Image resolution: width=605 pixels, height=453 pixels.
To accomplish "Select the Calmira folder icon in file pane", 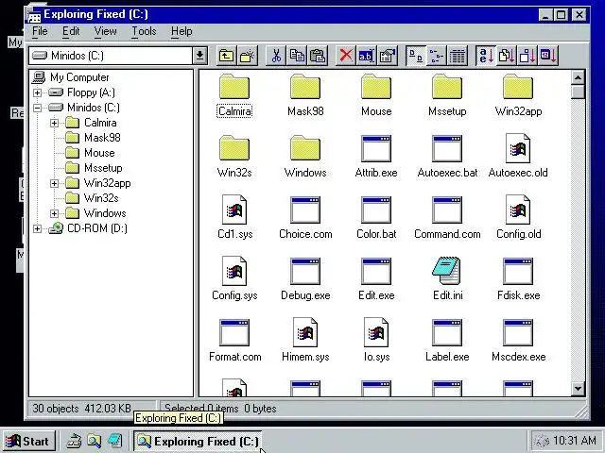I will point(234,86).
